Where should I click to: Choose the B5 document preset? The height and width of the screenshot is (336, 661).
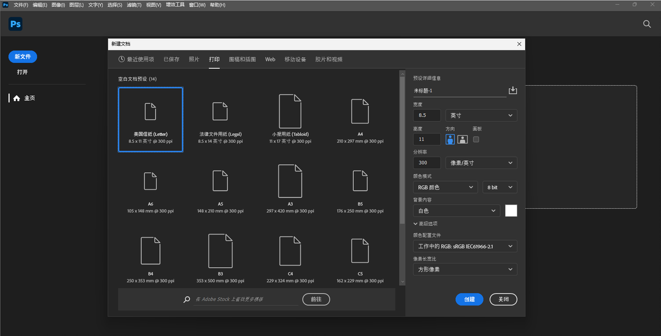coord(360,189)
